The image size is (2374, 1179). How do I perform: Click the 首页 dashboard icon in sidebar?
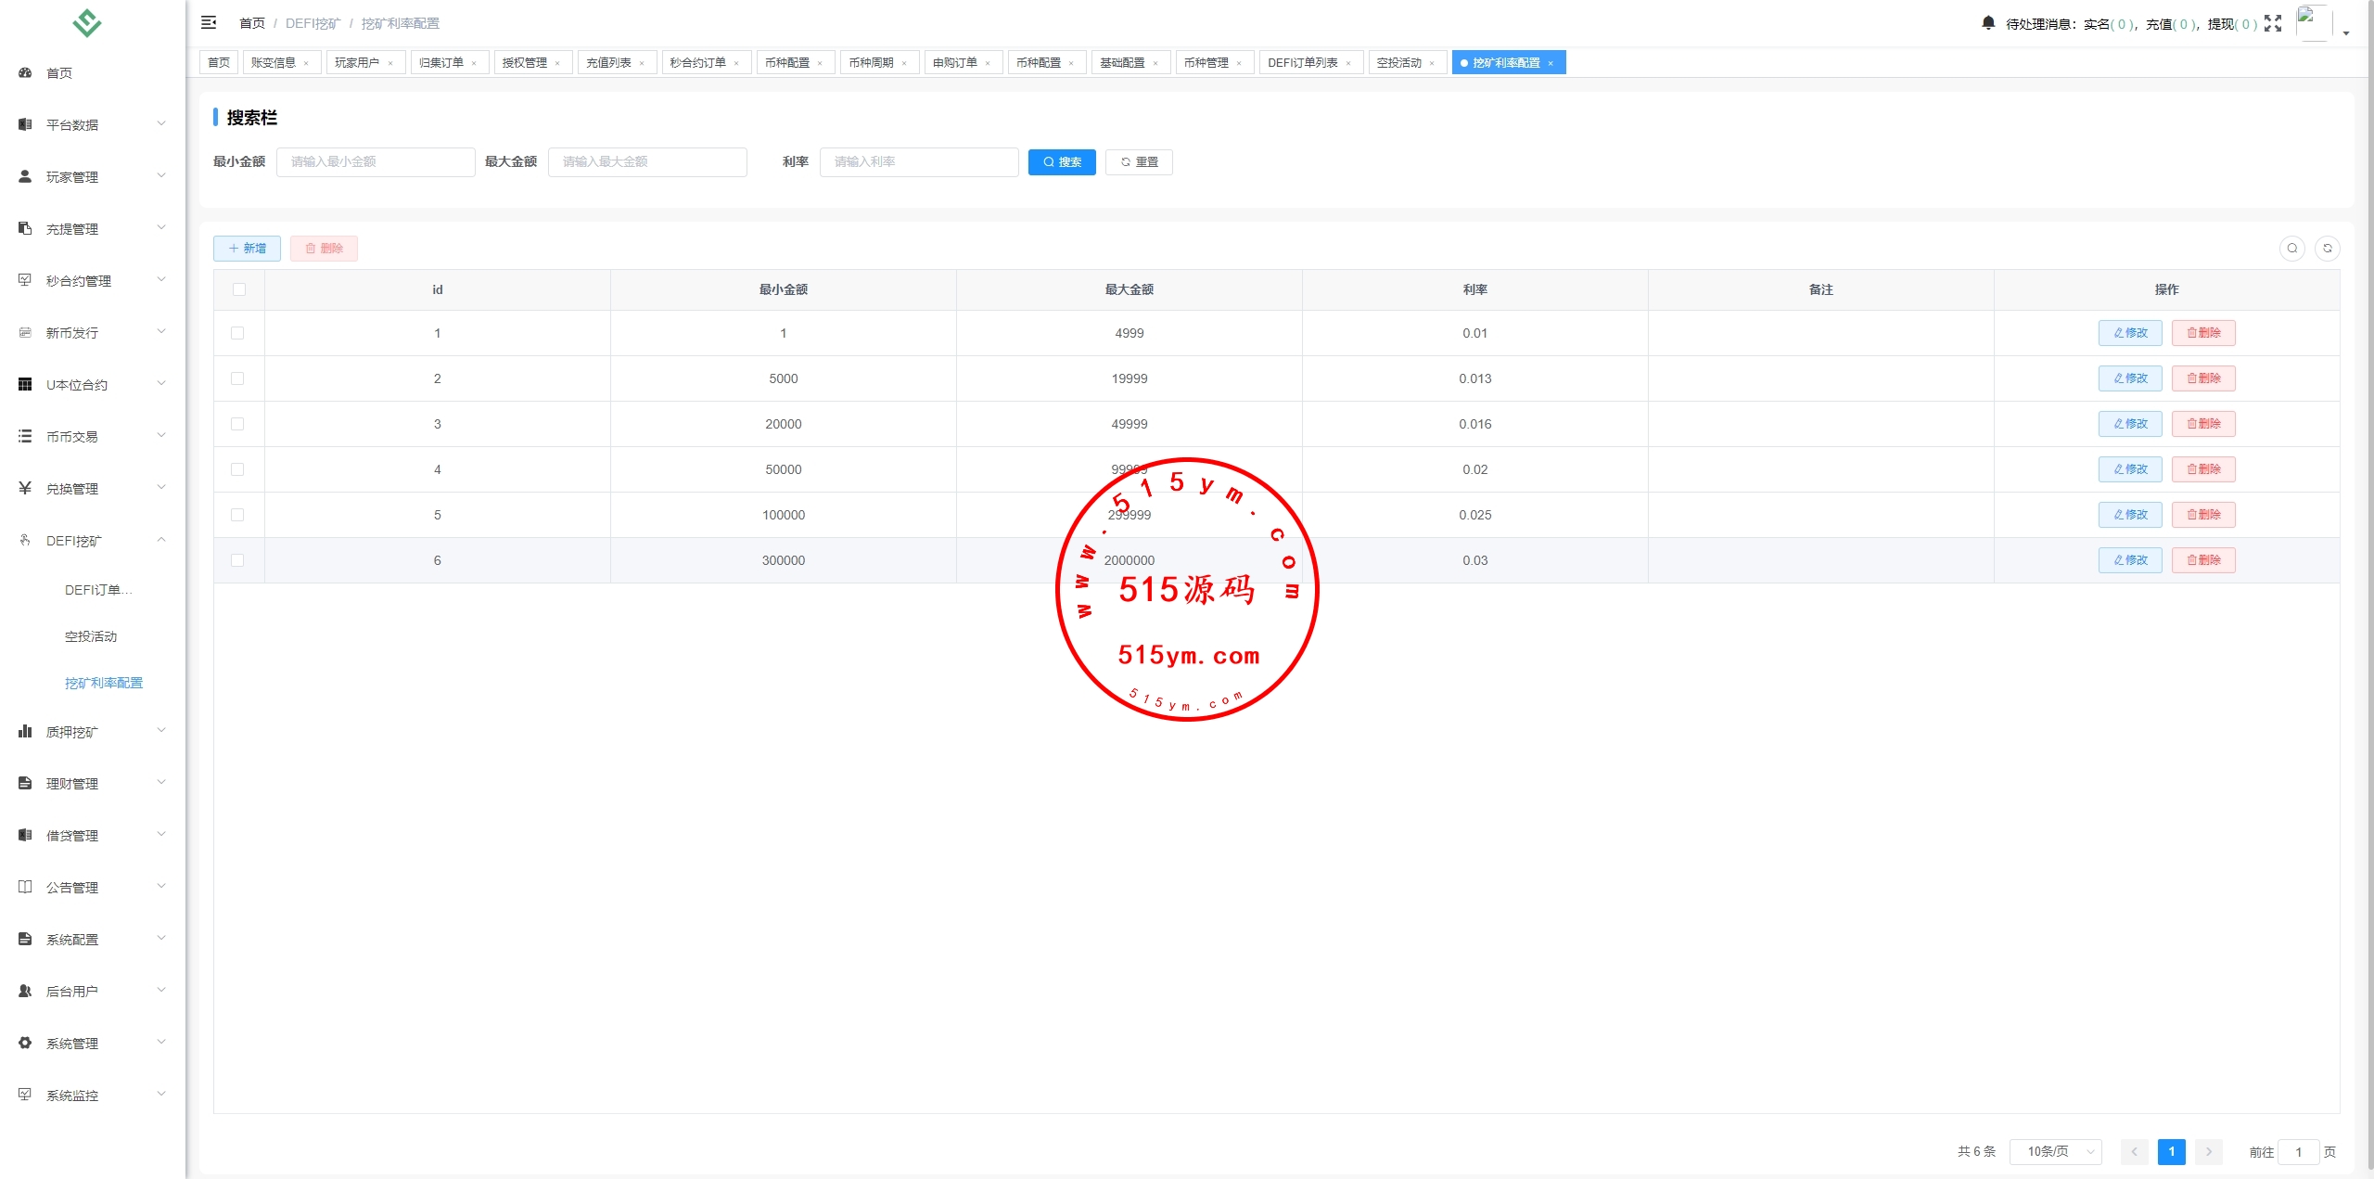[x=25, y=73]
